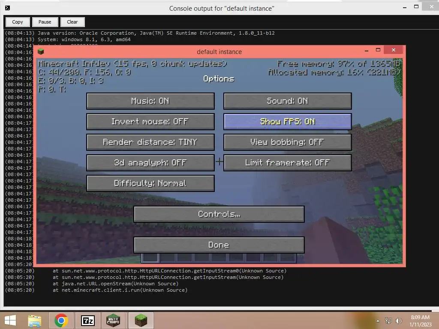Click the Free memory debug text
439x329 pixels.
(339, 64)
